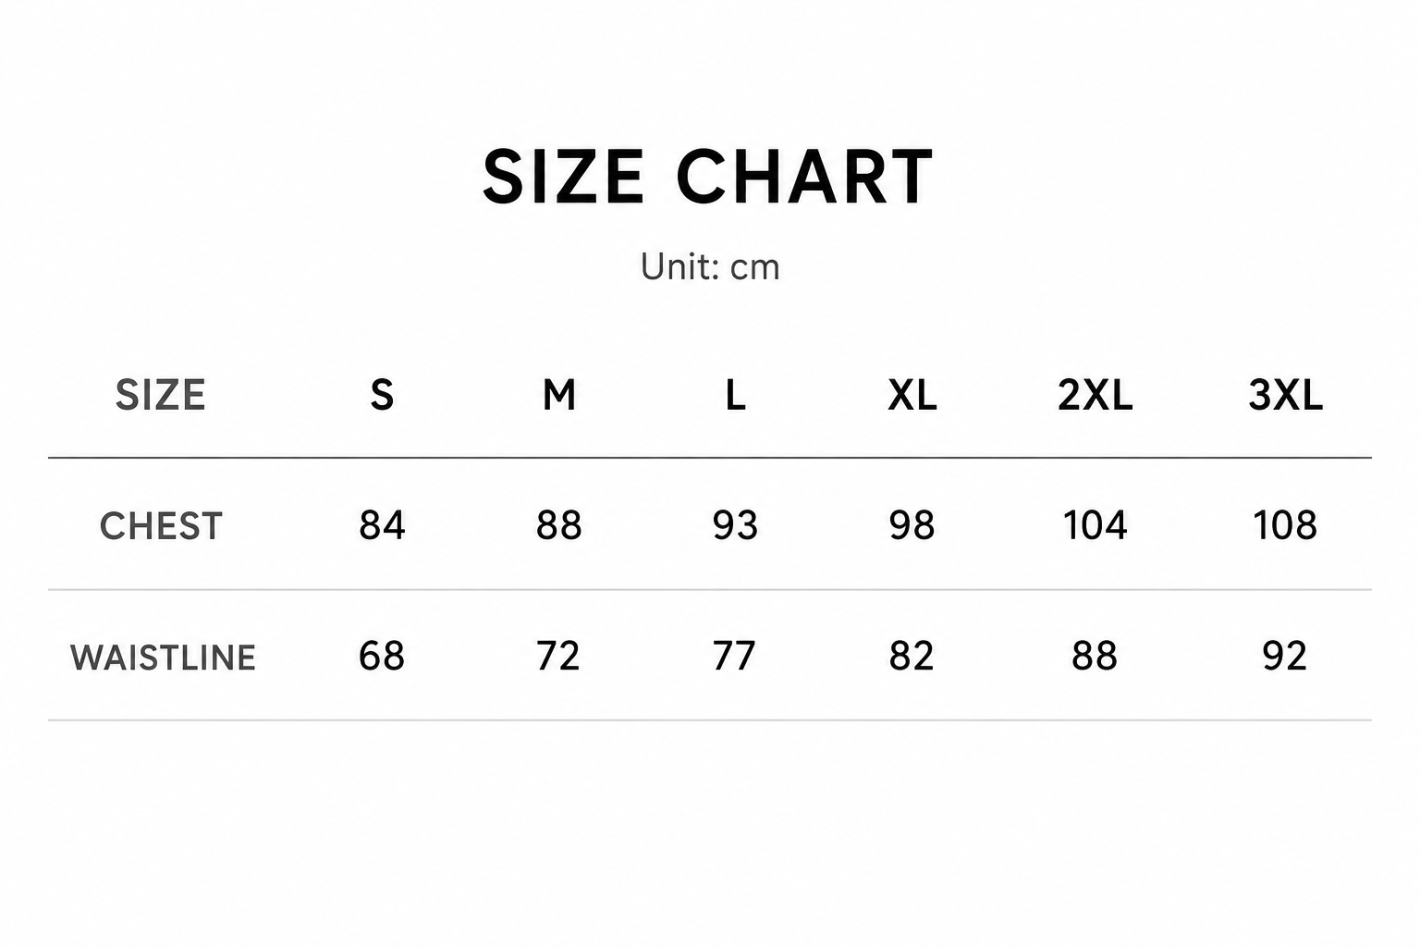
Task: Click chest value 108 for size 3XL
Action: 1285,525
